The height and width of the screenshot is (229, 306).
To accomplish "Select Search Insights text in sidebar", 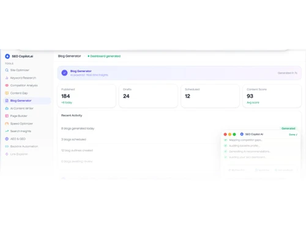I will coord(21,131).
